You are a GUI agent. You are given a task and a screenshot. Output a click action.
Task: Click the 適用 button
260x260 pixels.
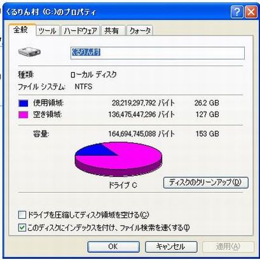[228, 247]
